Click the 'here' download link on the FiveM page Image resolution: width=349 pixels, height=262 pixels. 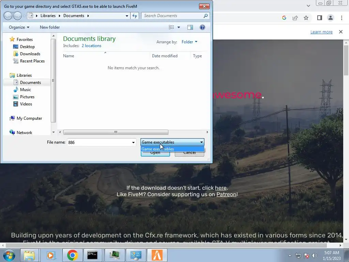(221, 188)
